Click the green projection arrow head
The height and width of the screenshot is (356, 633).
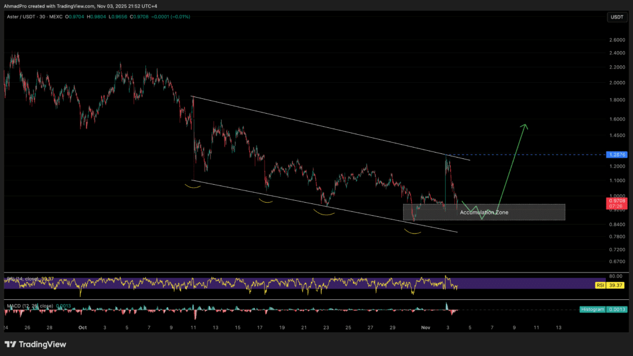525,127
